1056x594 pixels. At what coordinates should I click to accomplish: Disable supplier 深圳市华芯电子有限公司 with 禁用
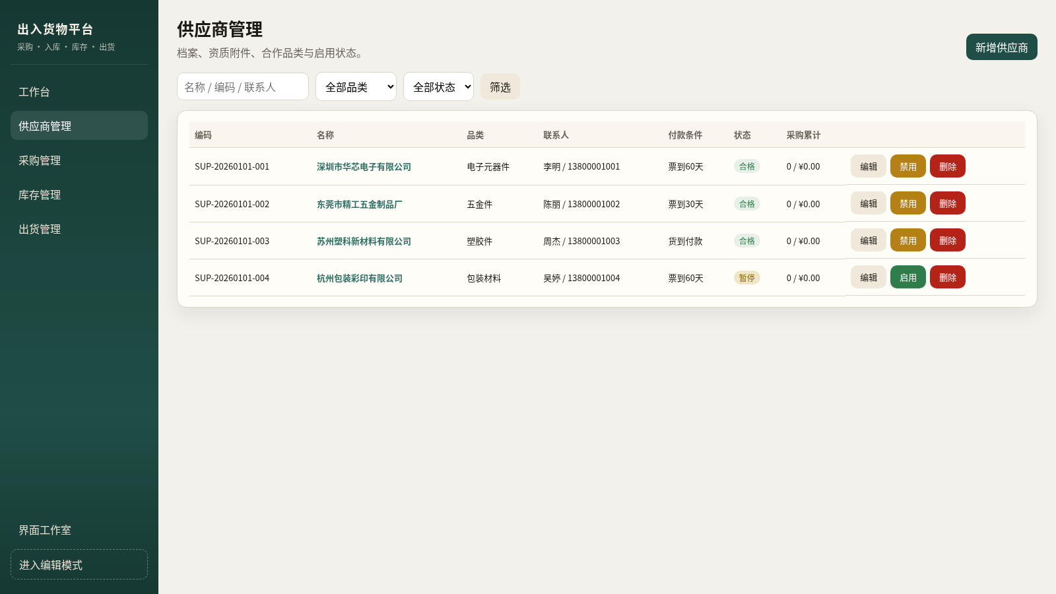point(907,166)
